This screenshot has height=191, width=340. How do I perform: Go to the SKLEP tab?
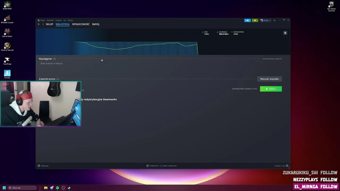[x=49, y=24]
